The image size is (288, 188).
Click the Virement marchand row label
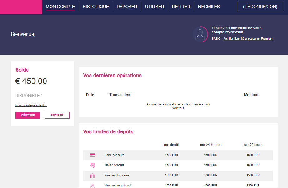pos(118,186)
